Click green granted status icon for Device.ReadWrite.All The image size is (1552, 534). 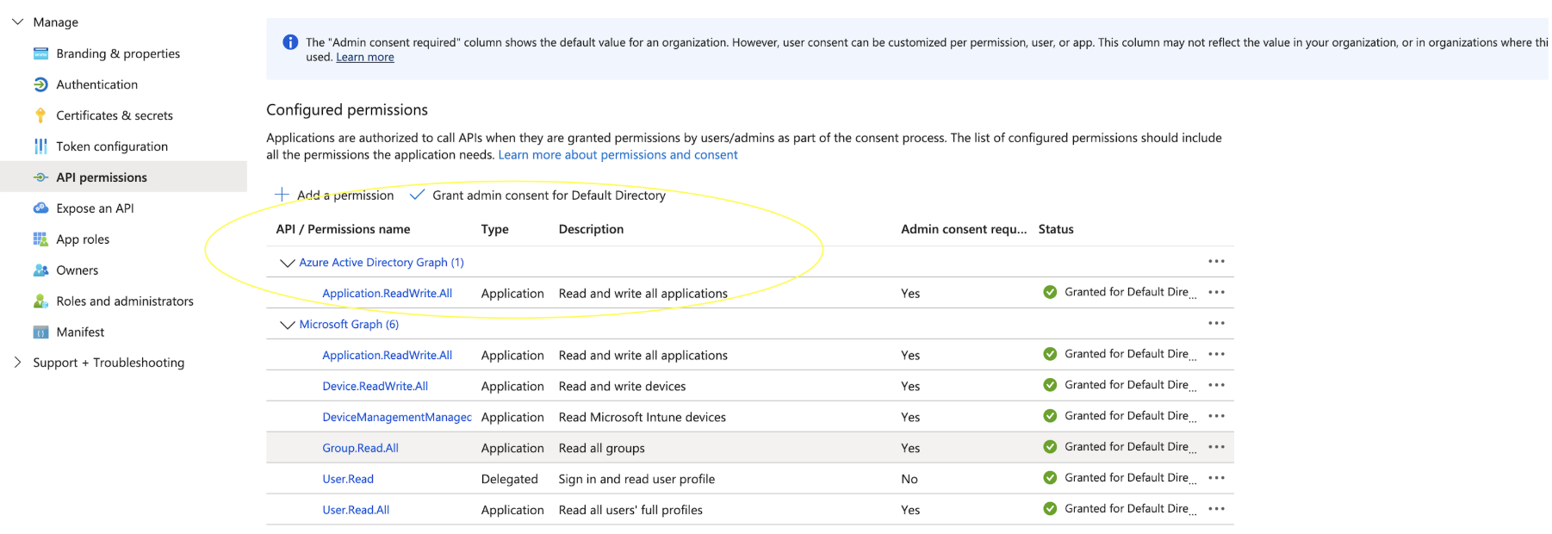click(x=1050, y=385)
